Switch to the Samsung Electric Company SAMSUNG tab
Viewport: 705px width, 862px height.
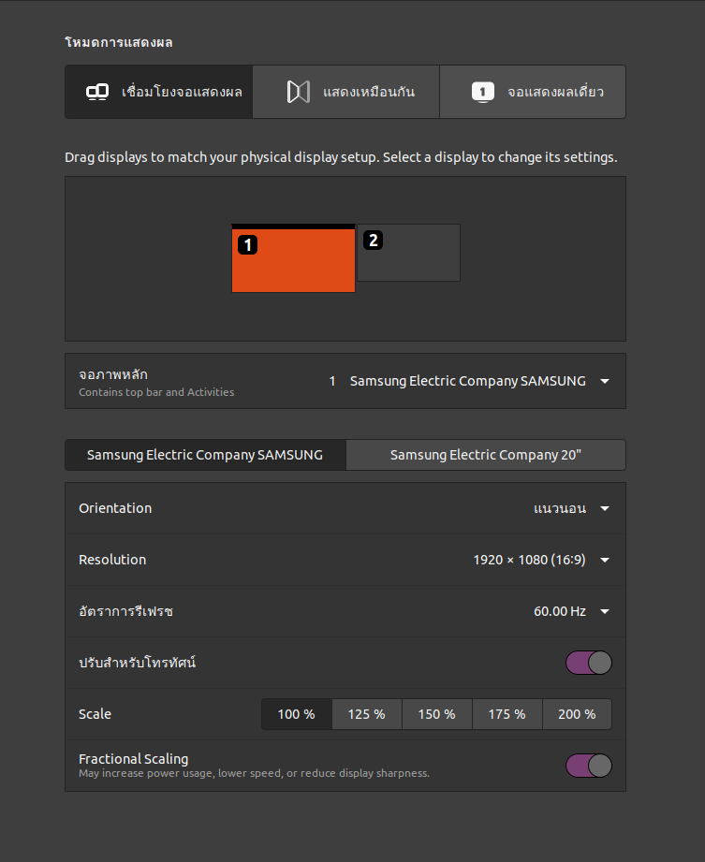pos(205,455)
